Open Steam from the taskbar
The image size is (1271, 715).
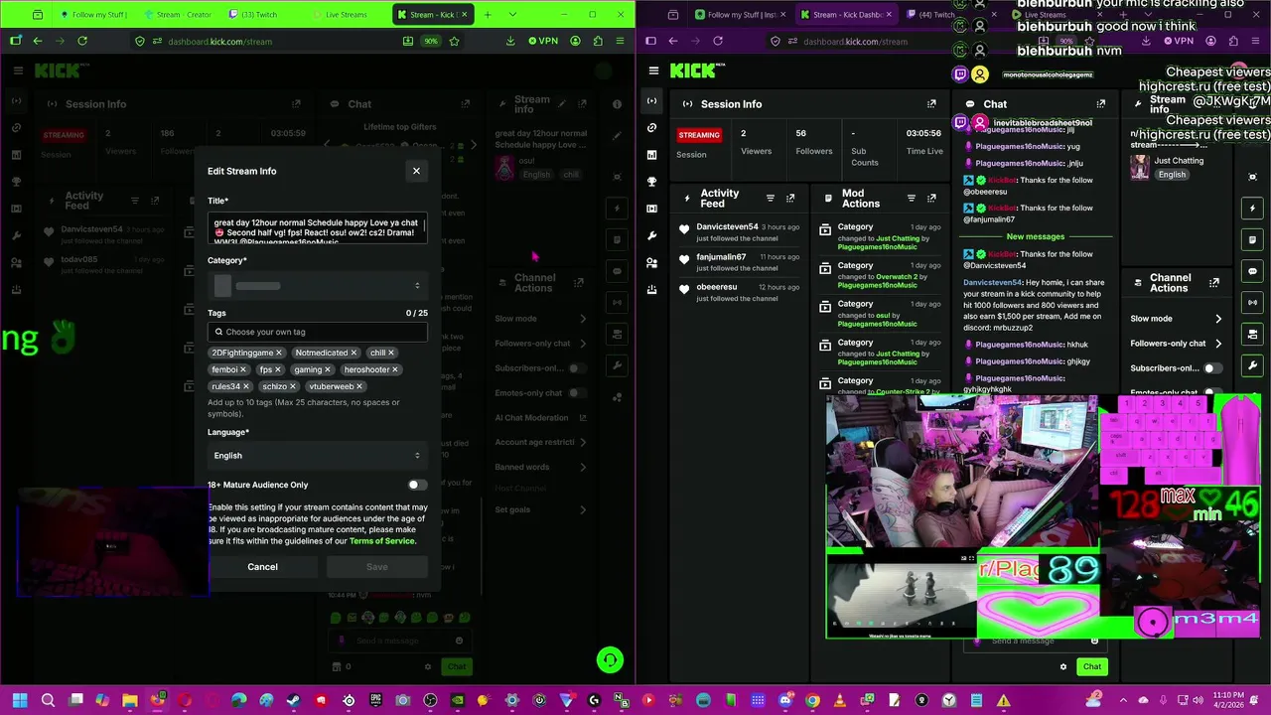tap(293, 700)
